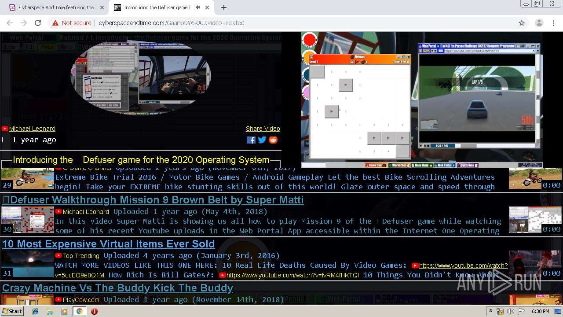
Task: Click the Defuser Walkthrough right-side thumbnail
Action: (x=535, y=220)
